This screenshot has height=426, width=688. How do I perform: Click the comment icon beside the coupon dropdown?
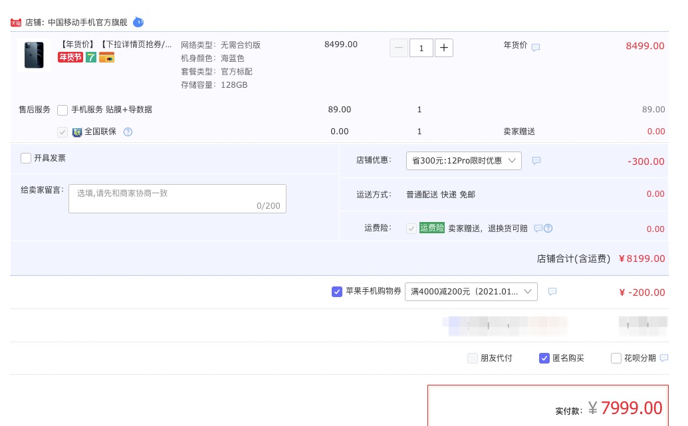(x=552, y=291)
